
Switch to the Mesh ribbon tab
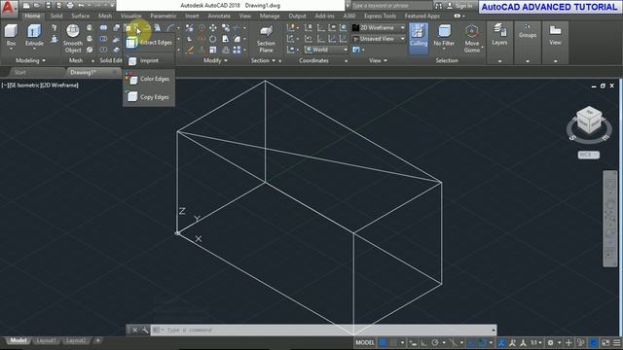click(x=105, y=16)
